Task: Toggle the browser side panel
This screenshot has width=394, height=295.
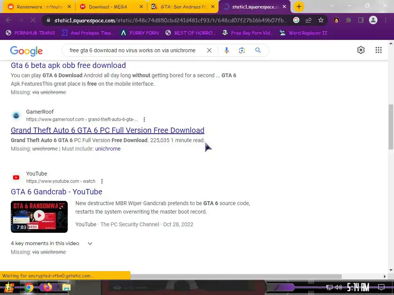Action: 361,20
